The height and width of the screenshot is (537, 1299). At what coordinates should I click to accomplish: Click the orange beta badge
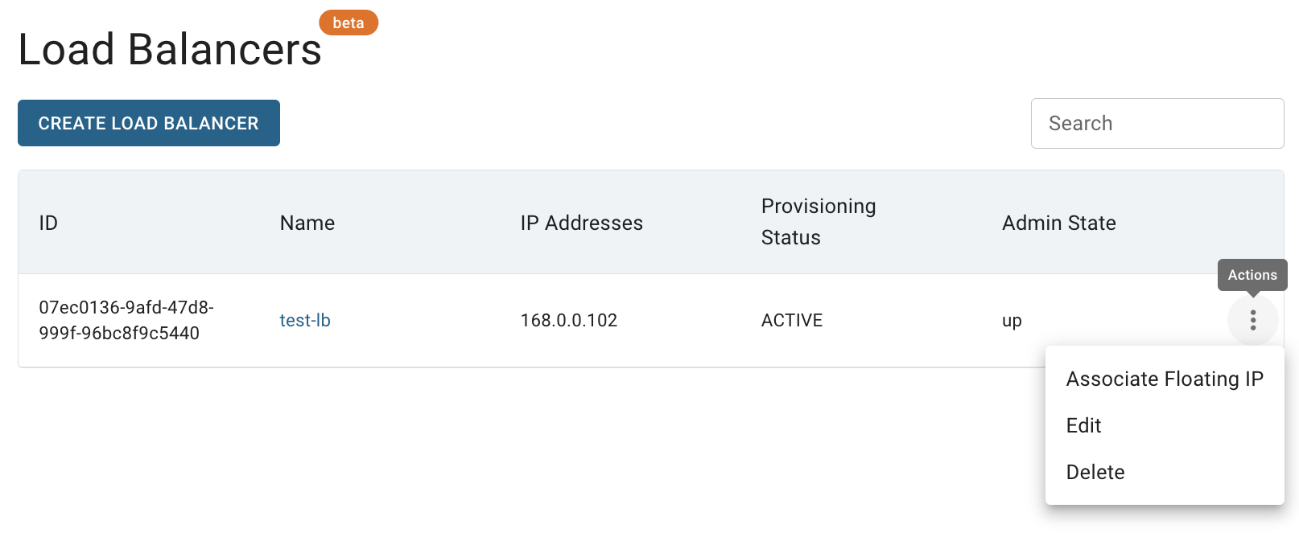tap(348, 23)
